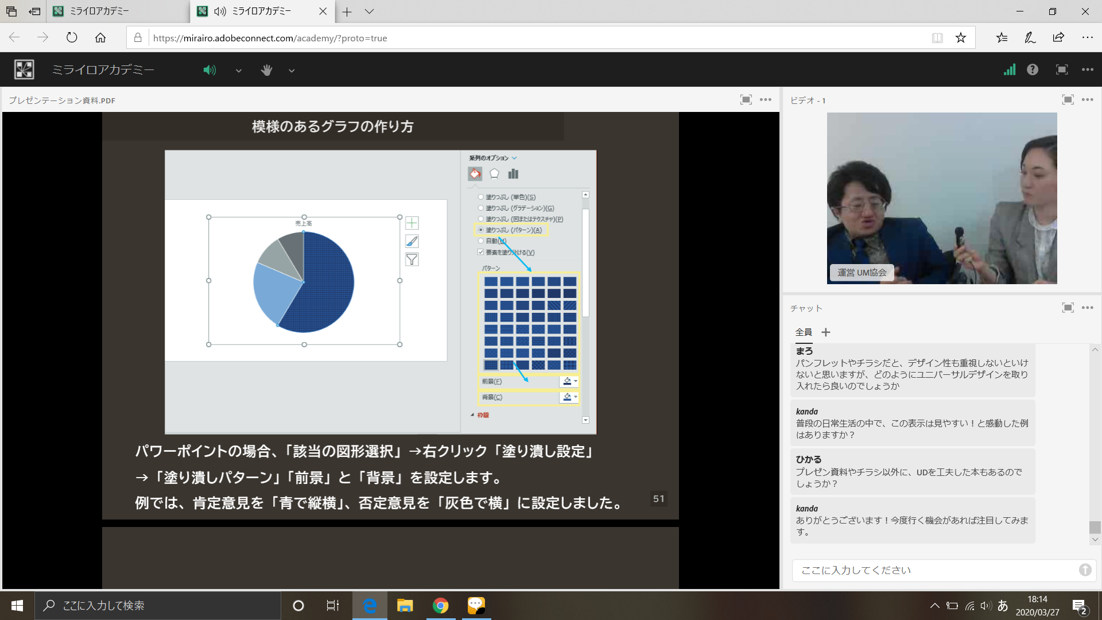Open File Explorer from taskbar
1102x620 pixels.
pyautogui.click(x=405, y=606)
